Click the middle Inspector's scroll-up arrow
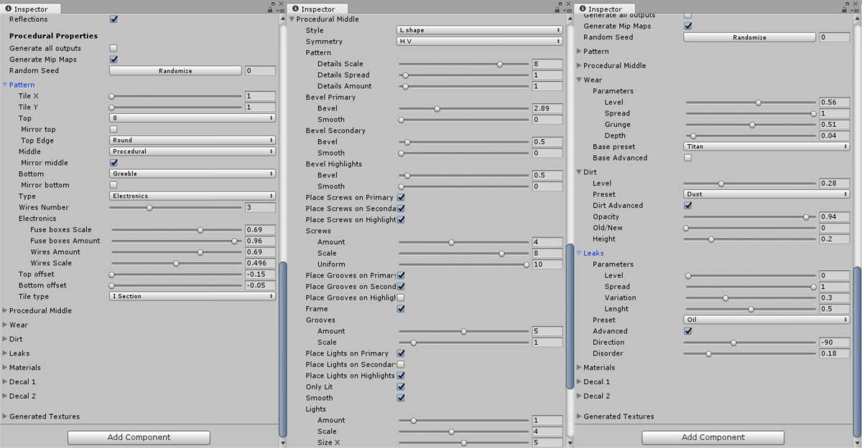The image size is (862, 448). click(570, 18)
